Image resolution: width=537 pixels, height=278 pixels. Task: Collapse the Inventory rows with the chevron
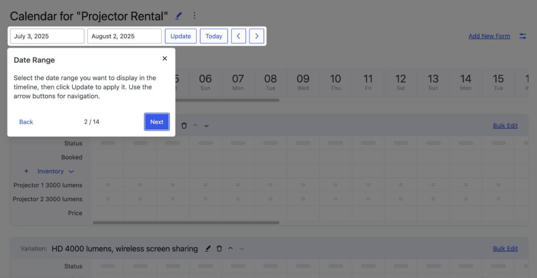coord(71,171)
